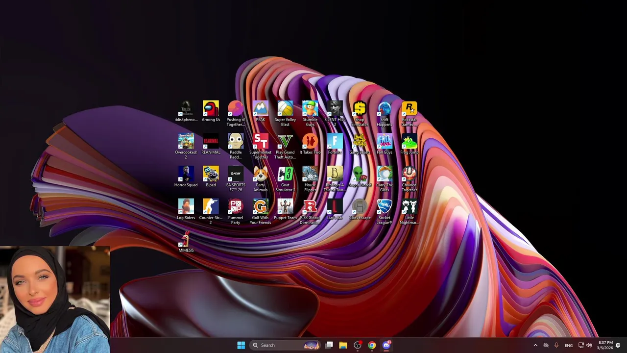Viewport: 627px width, 353px height.
Task: Click the microphone icon in system tray
Action: coord(556,345)
